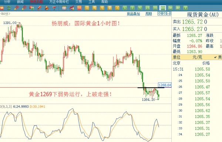
Task: Click the 最低 value 1263.90
Action: (195, 52)
